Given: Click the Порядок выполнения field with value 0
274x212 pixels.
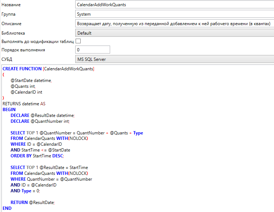Looking at the screenshot, I should point(92,50).
